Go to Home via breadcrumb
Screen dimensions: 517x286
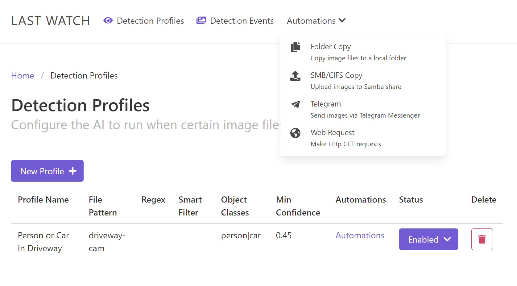pos(23,75)
